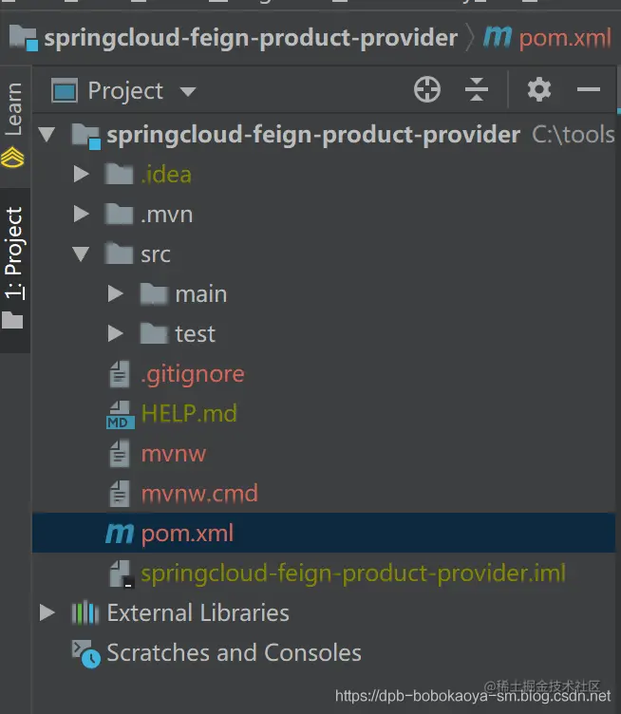Click the Collapse All icon in Project toolbar
Viewport: 621px width, 714px height.
tap(477, 89)
